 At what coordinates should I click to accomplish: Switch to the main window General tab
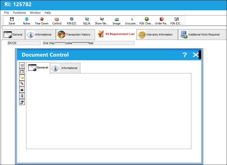[x=13, y=34]
